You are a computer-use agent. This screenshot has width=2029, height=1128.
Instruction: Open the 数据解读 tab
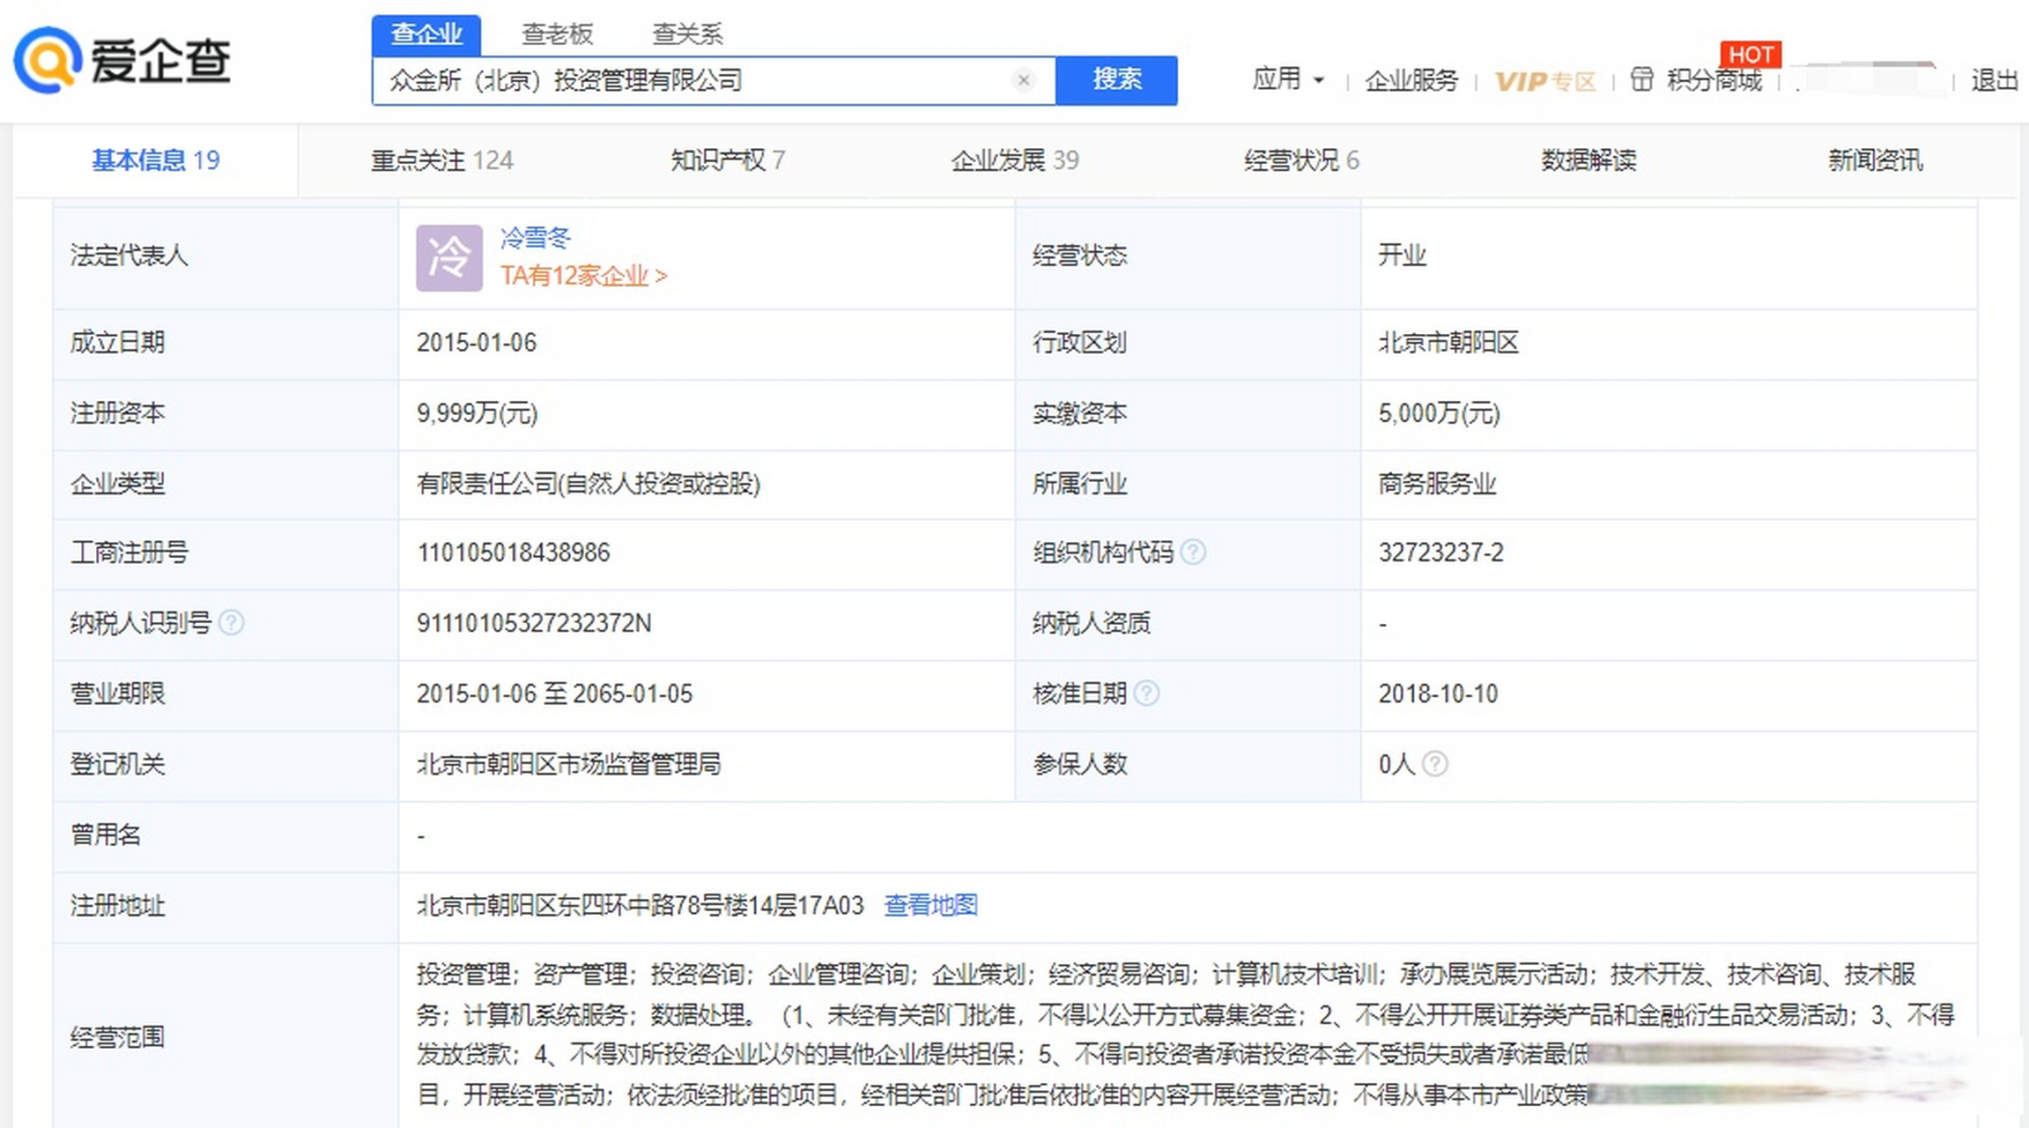(x=1588, y=160)
